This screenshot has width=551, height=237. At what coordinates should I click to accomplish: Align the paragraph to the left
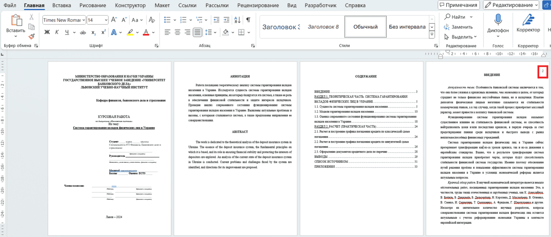(x=168, y=32)
